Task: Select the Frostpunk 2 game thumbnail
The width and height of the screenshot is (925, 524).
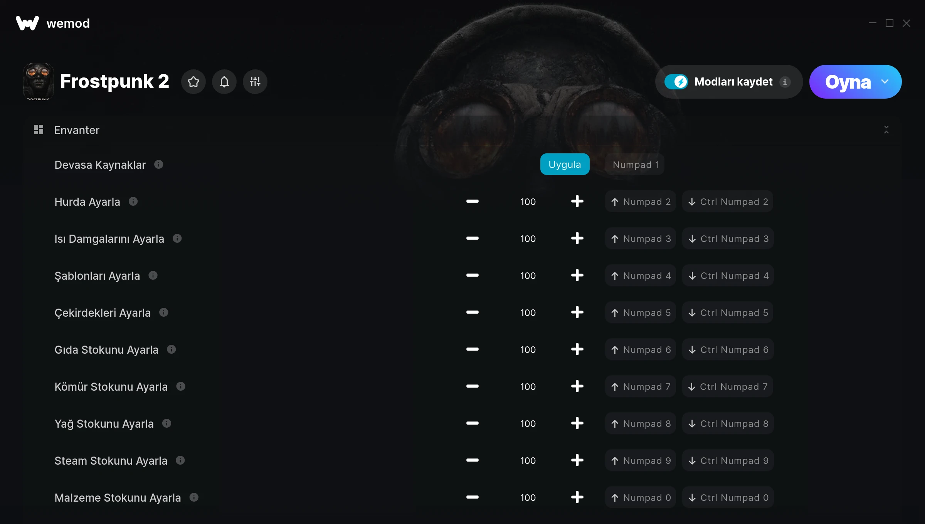Action: coord(39,81)
